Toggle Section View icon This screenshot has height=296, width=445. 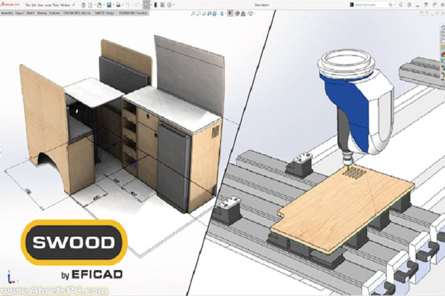pyautogui.click(x=210, y=14)
